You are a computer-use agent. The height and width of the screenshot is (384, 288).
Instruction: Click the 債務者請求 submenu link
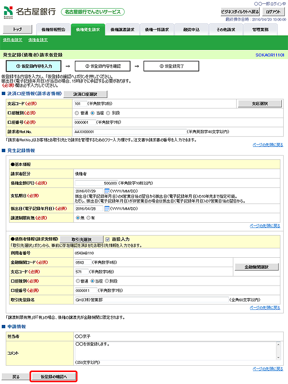pyautogui.click(x=12, y=40)
